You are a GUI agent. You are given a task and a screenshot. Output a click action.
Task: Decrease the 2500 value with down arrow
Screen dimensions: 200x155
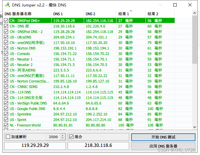pyautogui.click(x=62, y=138)
